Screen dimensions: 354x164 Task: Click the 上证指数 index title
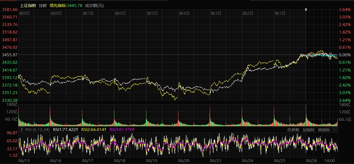(x=28, y=5)
